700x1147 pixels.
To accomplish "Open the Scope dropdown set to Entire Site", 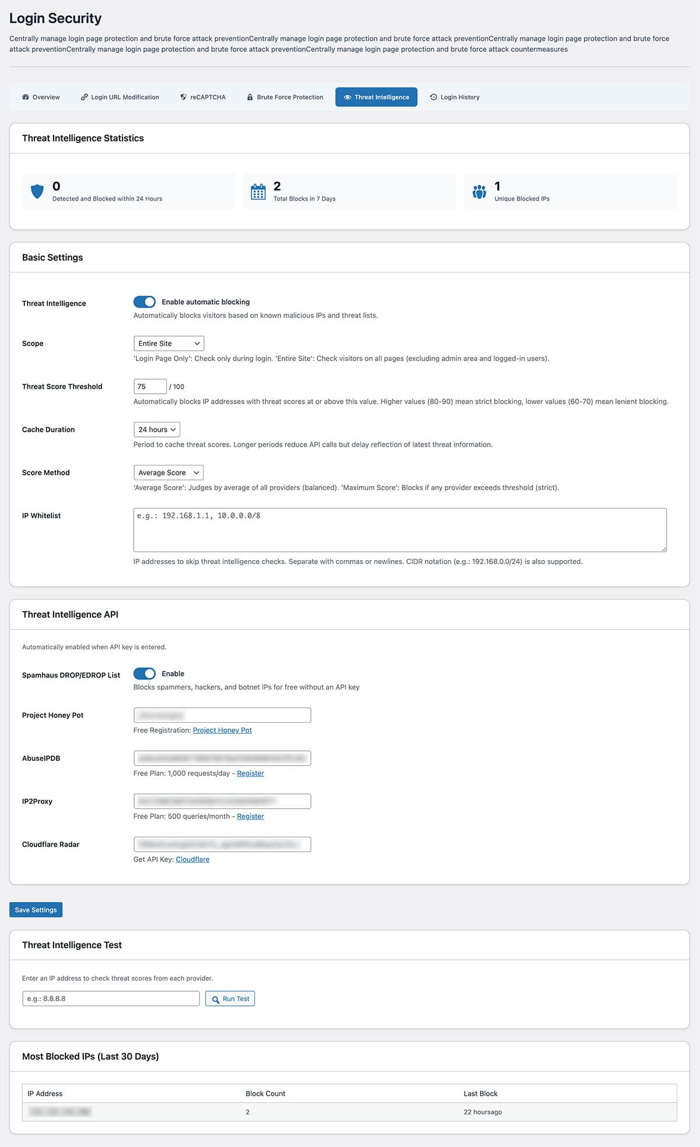I will point(169,344).
